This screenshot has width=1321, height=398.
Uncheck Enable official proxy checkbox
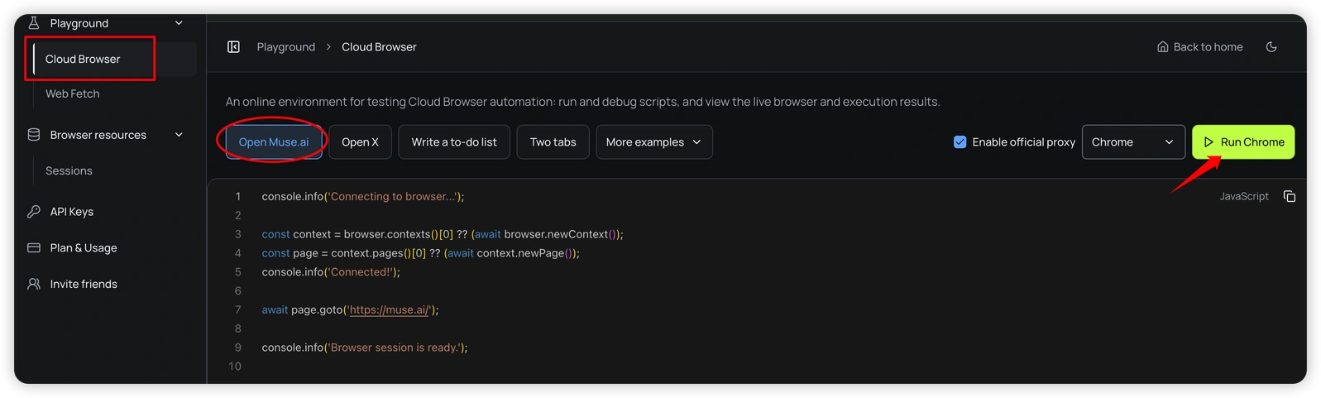point(960,142)
